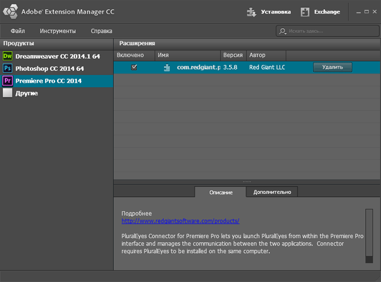Screen dimensions: 381x282
Task: Select Dreamweaver CC 2014.1 64 product
Action: click(57, 56)
